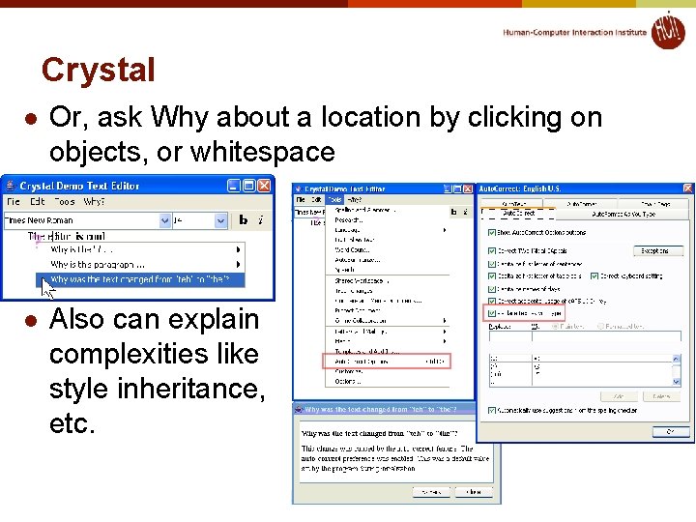Expand the Online Collaboration submenu arrow
696x522 pixels.
tap(444, 321)
